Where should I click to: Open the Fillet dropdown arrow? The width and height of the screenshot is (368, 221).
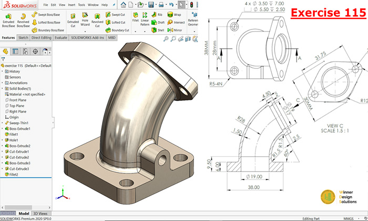click(x=136, y=32)
